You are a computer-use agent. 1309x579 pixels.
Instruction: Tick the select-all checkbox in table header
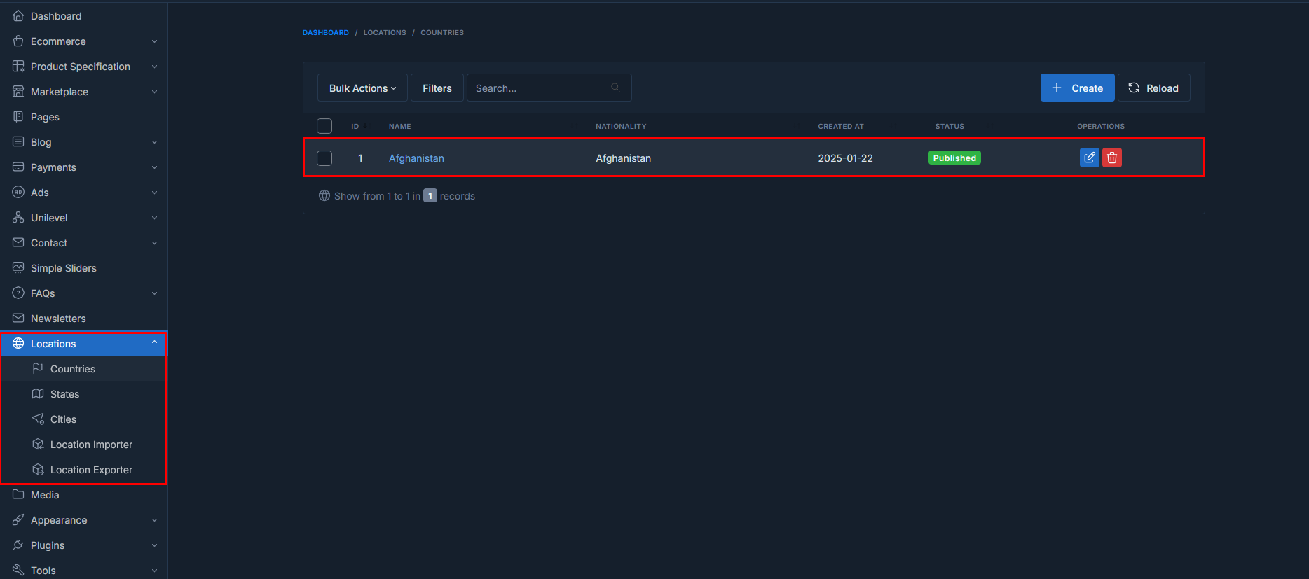click(324, 126)
